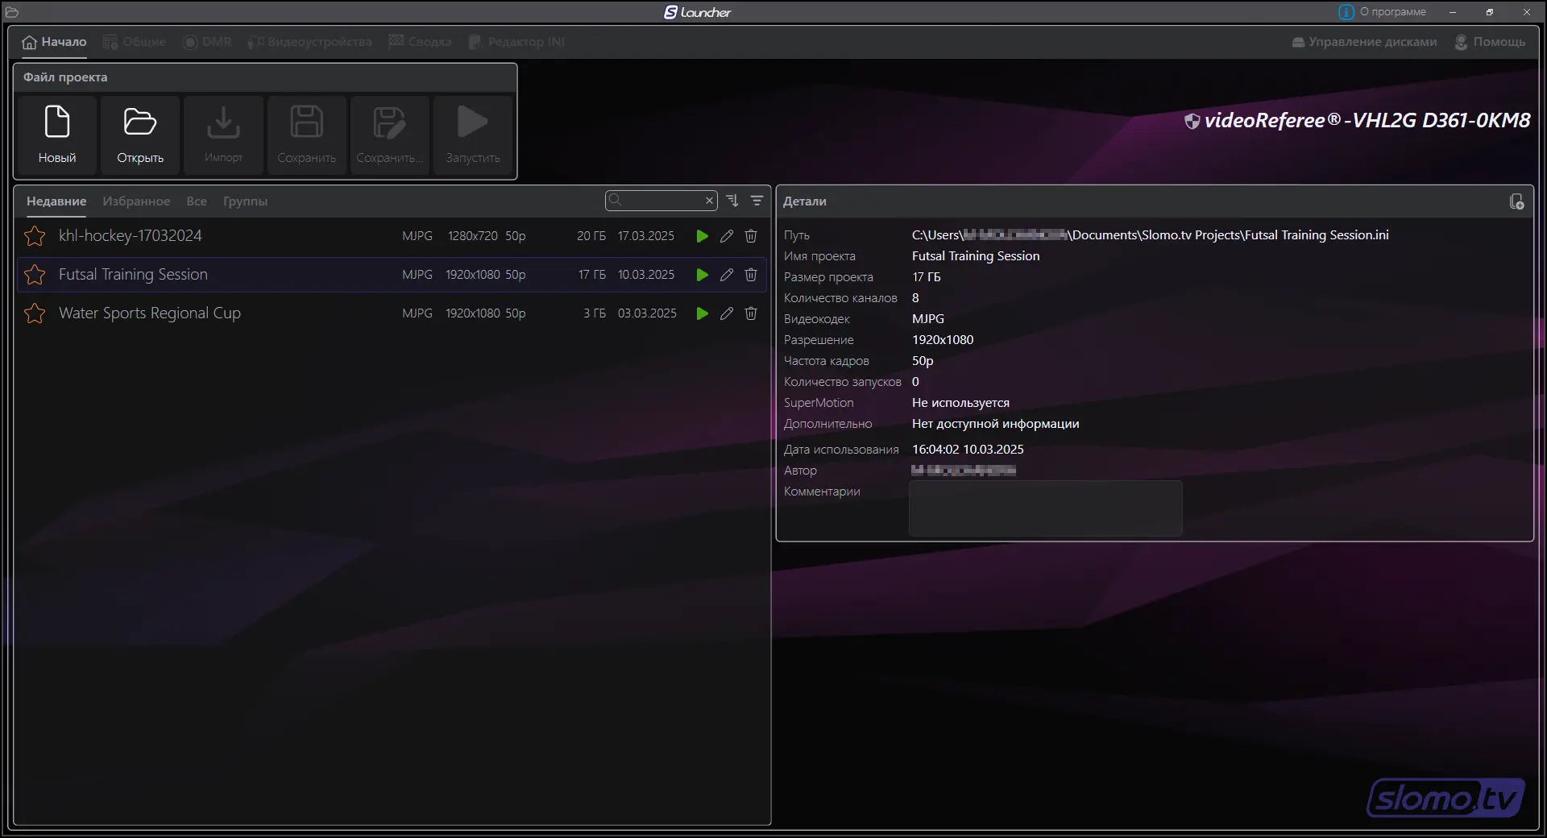Open the DMR tab
1547x838 pixels.
pyautogui.click(x=207, y=42)
